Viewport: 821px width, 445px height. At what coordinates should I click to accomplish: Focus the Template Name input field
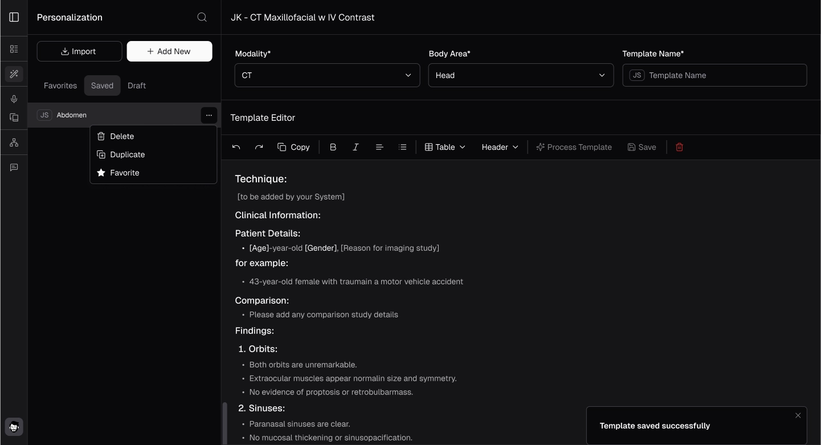(714, 75)
